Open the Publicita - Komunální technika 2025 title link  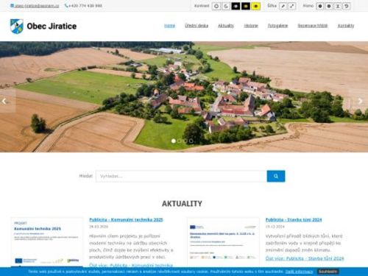pos(126,219)
